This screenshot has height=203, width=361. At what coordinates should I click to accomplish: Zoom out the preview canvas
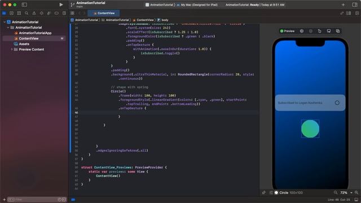click(x=336, y=193)
